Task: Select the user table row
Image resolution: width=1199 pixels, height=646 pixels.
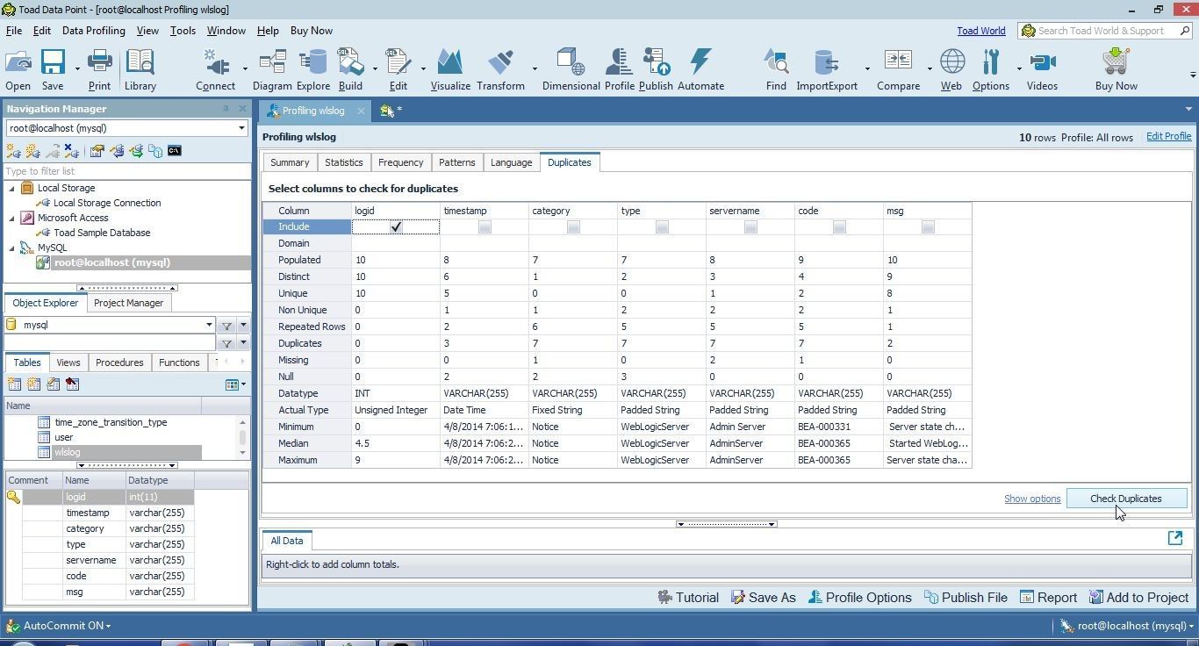Action: tap(119, 437)
